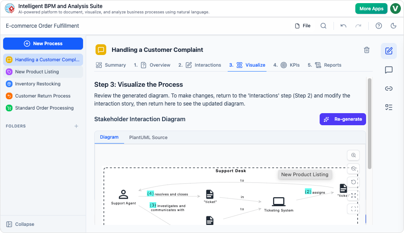Open the checklist icon in right sidebar
Screen dimensions: 404x233
click(x=389, y=107)
